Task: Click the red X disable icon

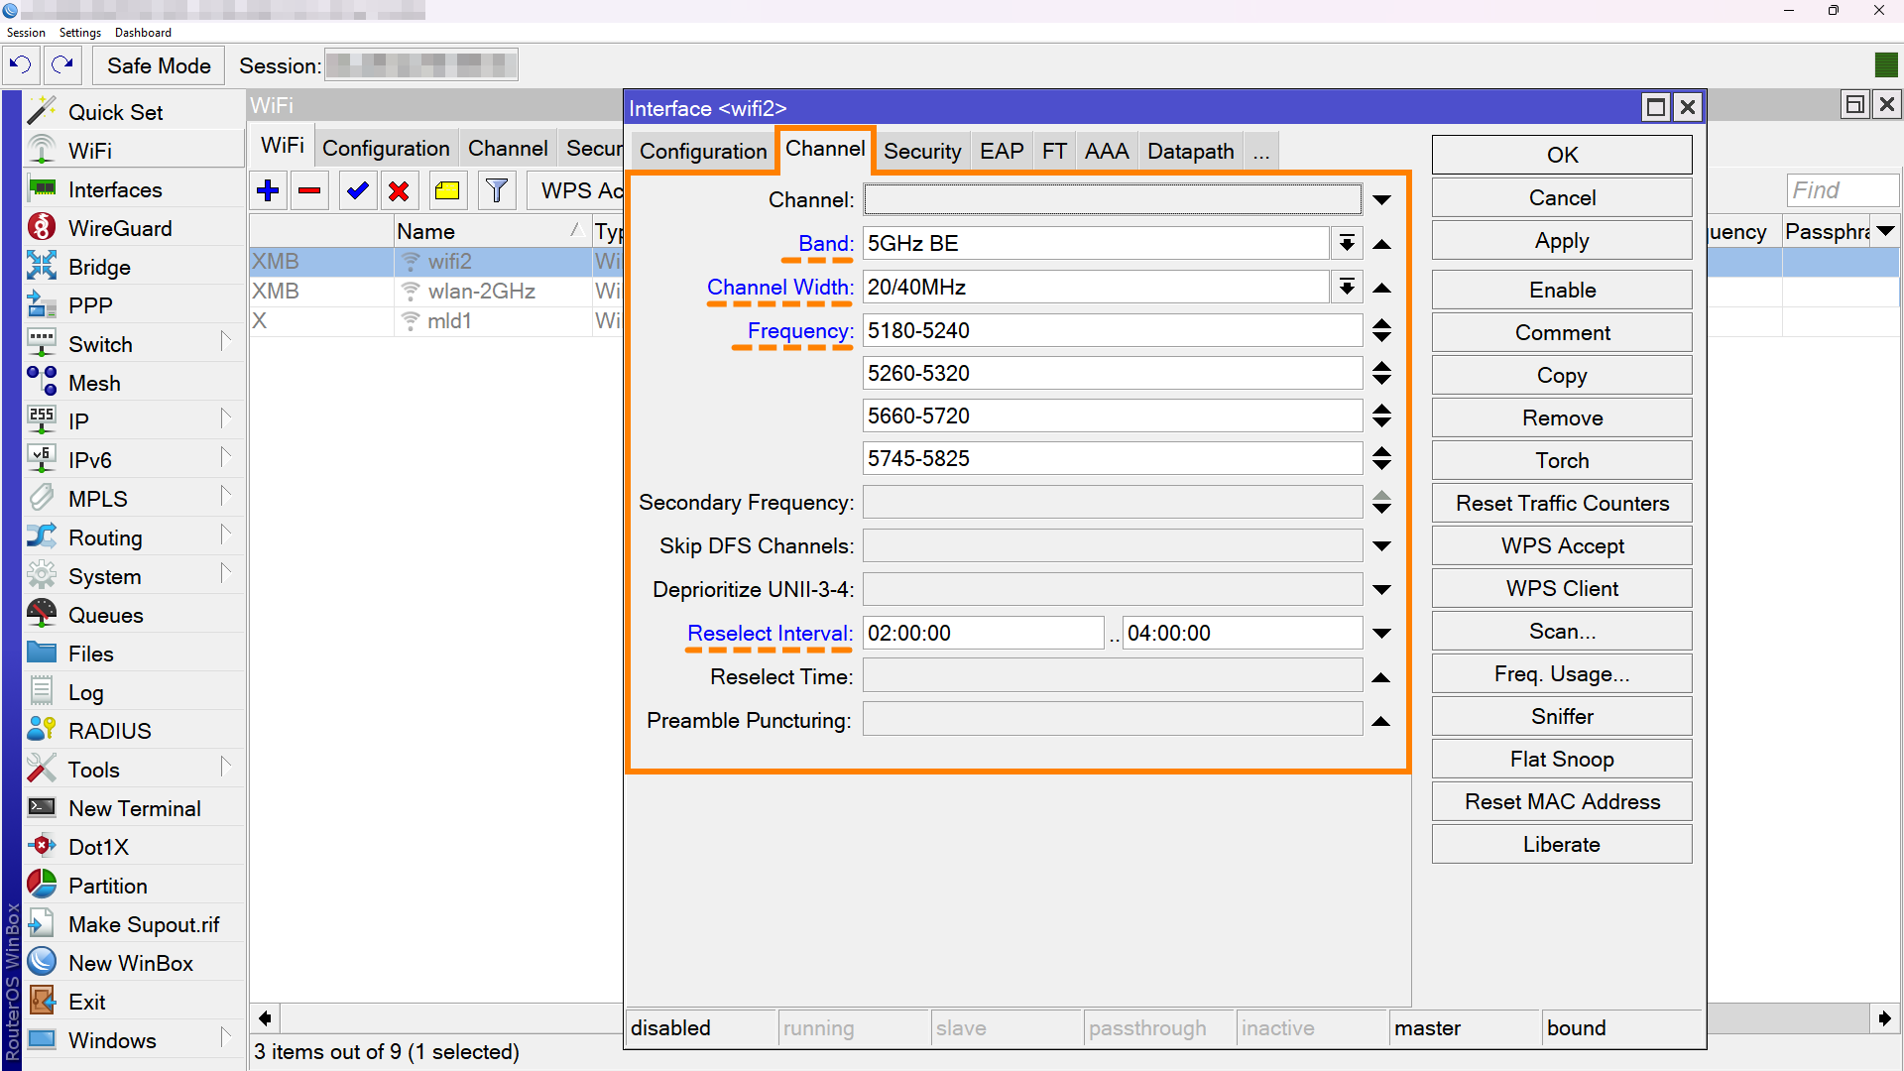Action: pyautogui.click(x=399, y=190)
